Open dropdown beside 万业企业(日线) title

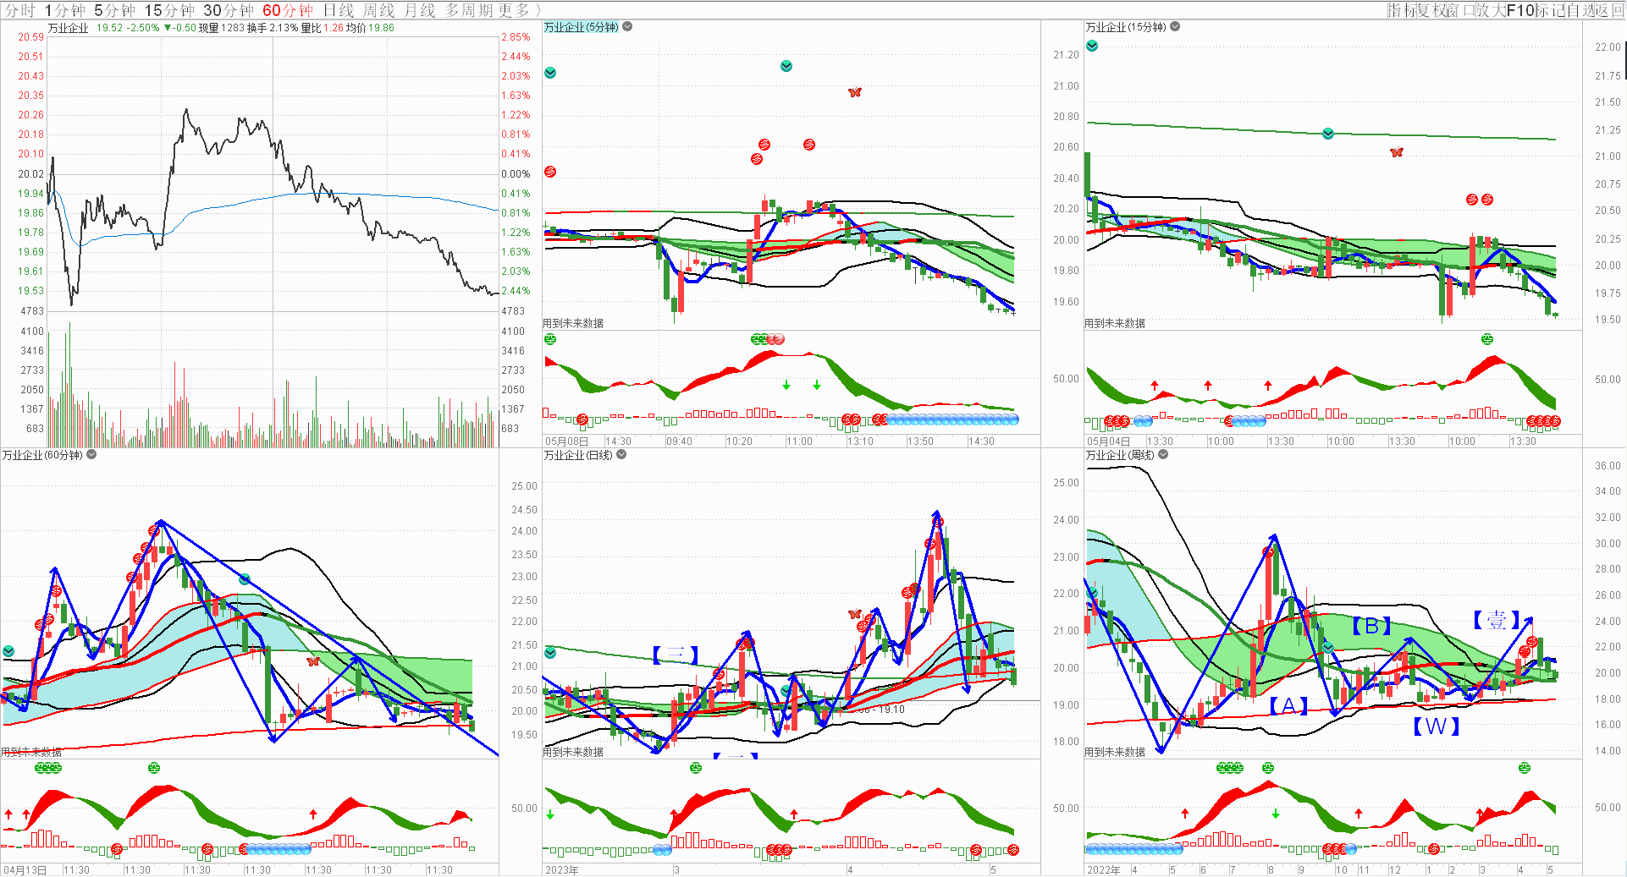[x=621, y=455]
